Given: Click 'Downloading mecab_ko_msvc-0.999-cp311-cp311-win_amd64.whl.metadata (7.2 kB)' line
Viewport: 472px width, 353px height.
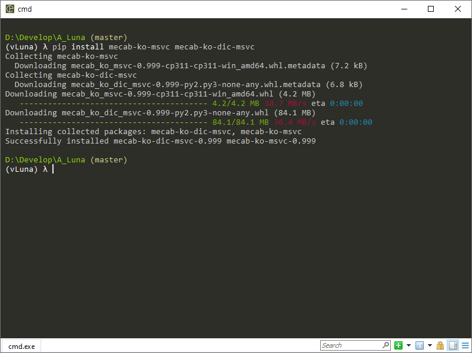Looking at the screenshot, I should 191,66.
